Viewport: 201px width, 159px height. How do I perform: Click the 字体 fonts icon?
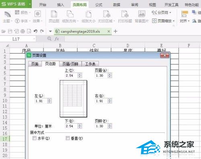(x=17, y=21)
